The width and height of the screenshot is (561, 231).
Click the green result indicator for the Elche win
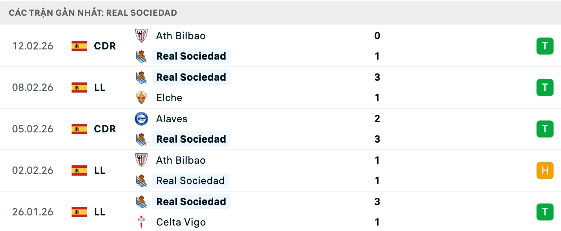(x=545, y=87)
